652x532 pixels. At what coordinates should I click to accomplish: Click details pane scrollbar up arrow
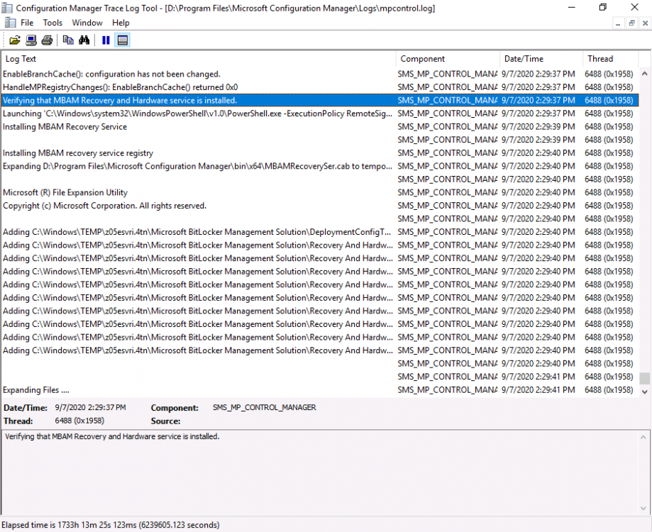coord(643,437)
